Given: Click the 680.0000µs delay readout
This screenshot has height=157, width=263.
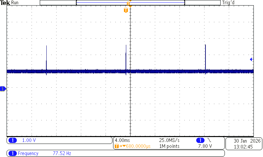Looking at the screenshot, I should (x=138, y=146).
